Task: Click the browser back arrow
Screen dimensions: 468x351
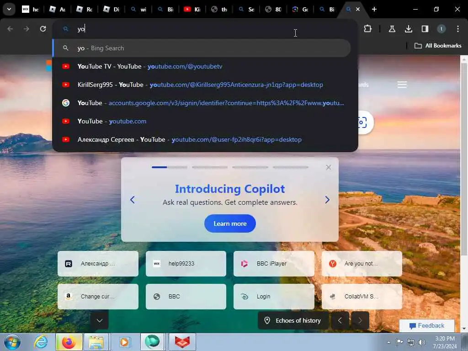Action: [10, 29]
